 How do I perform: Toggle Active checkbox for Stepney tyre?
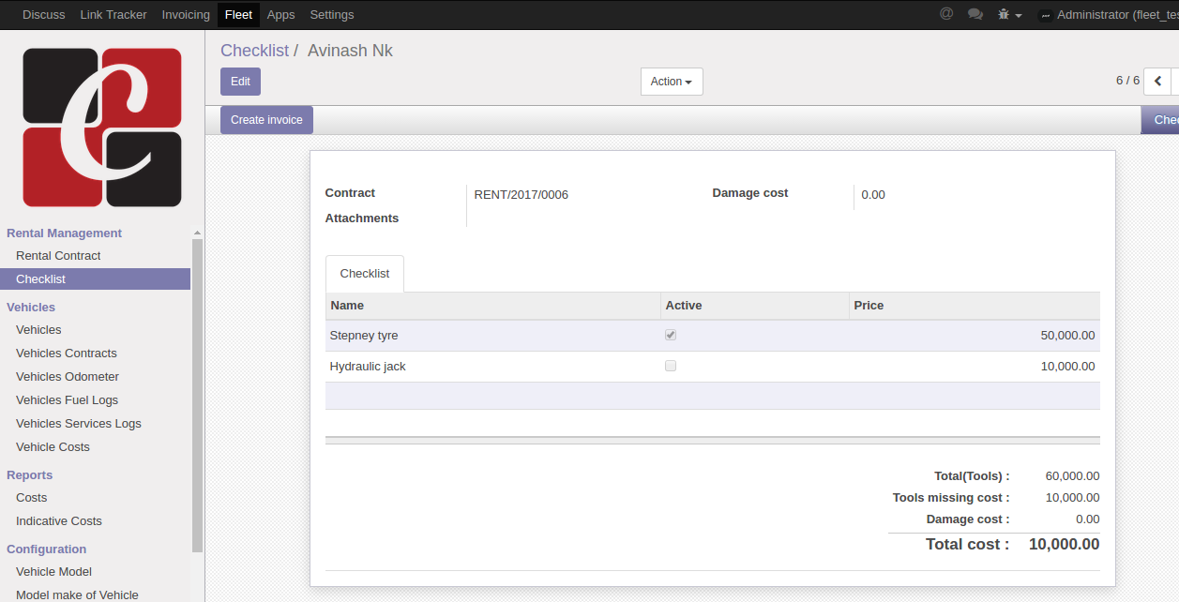(x=671, y=335)
